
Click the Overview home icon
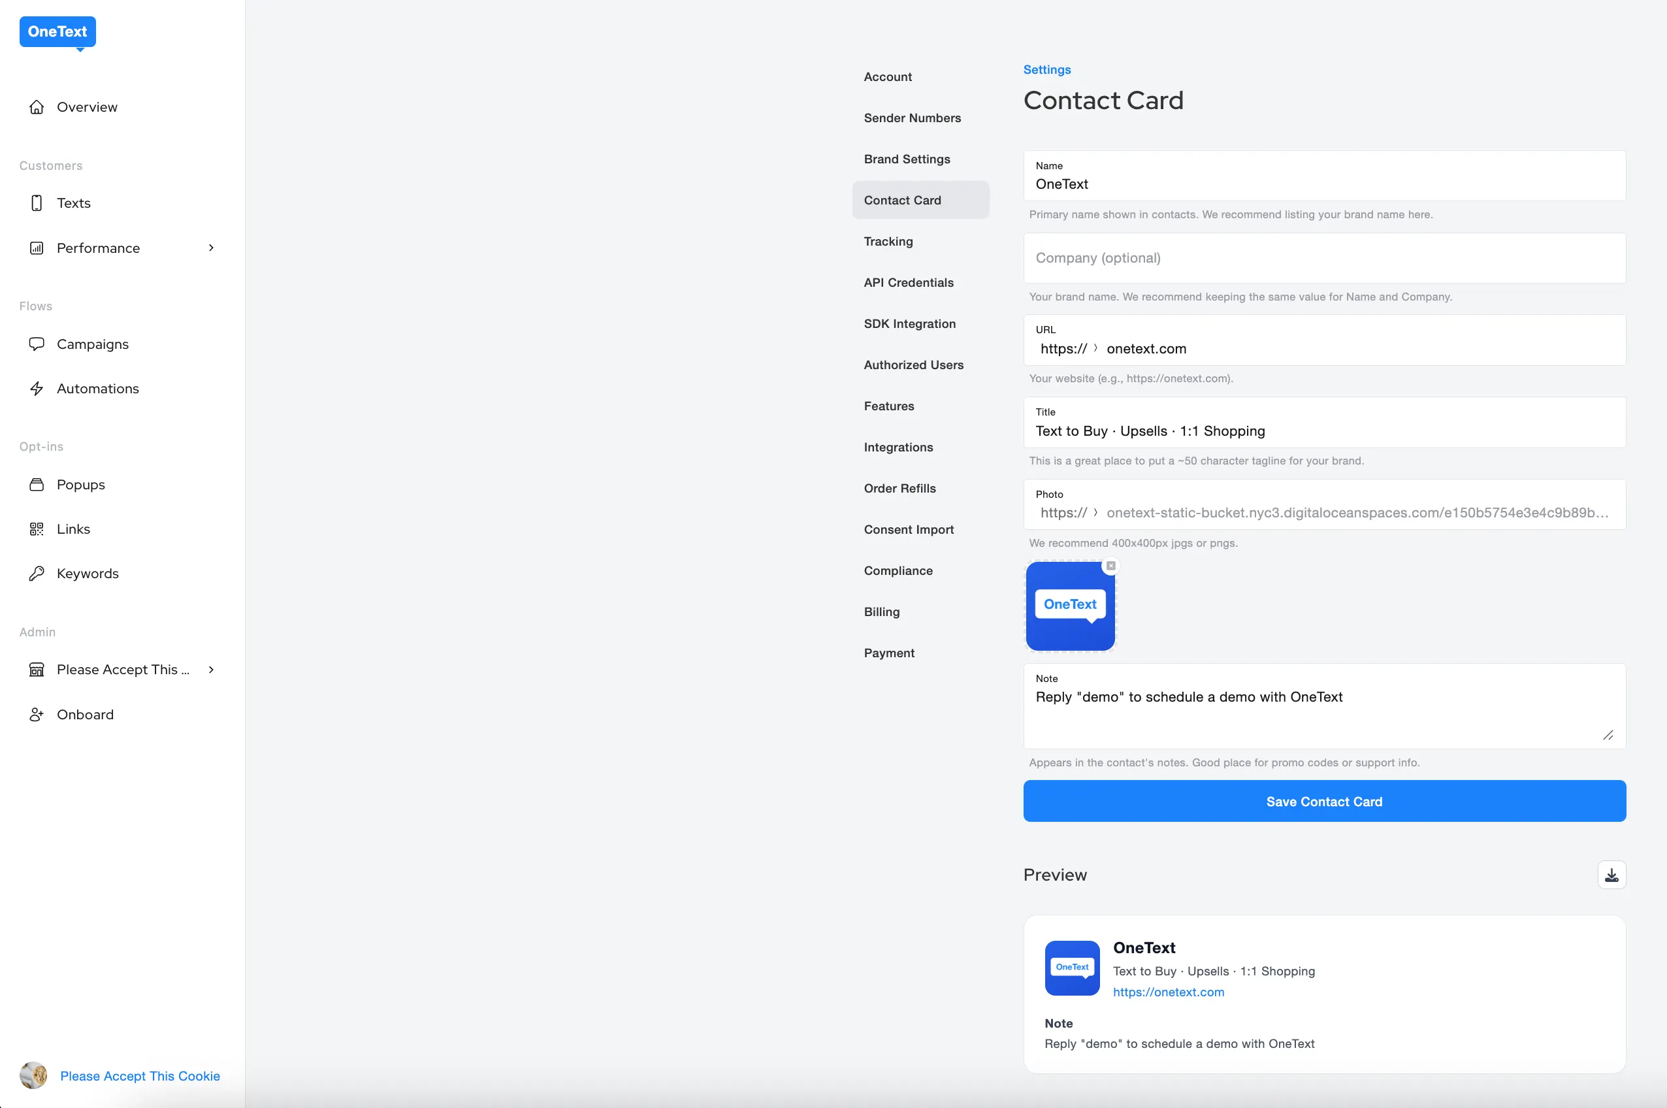tap(37, 107)
